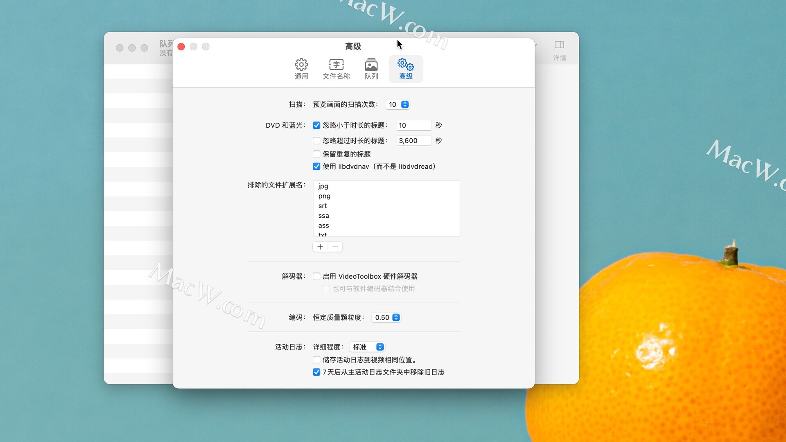Select ass in excluded extensions list
This screenshot has width=786, height=442.
[386, 226]
